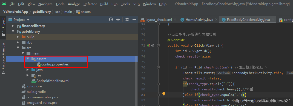Click the override gutter icon on line 72
This screenshot has width=293, height=106.
149,45
